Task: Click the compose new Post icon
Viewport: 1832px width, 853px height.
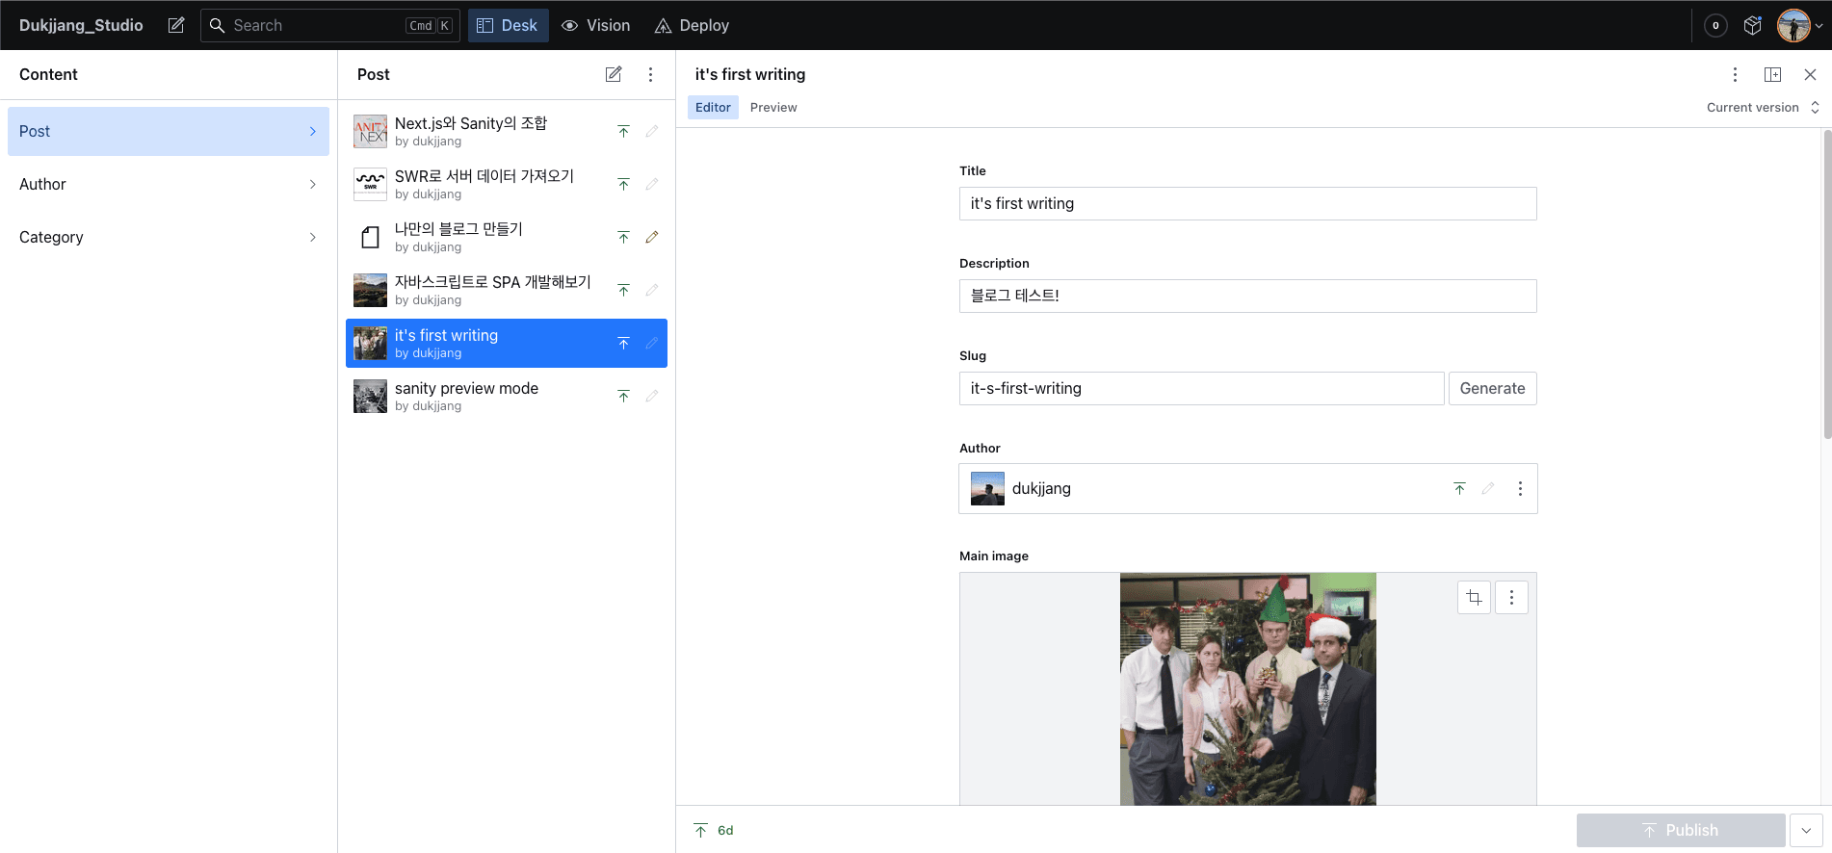Action: click(614, 74)
